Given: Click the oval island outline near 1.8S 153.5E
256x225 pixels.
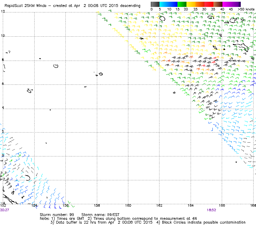Looking at the screenshot, I should pyautogui.click(x=28, y=178).
